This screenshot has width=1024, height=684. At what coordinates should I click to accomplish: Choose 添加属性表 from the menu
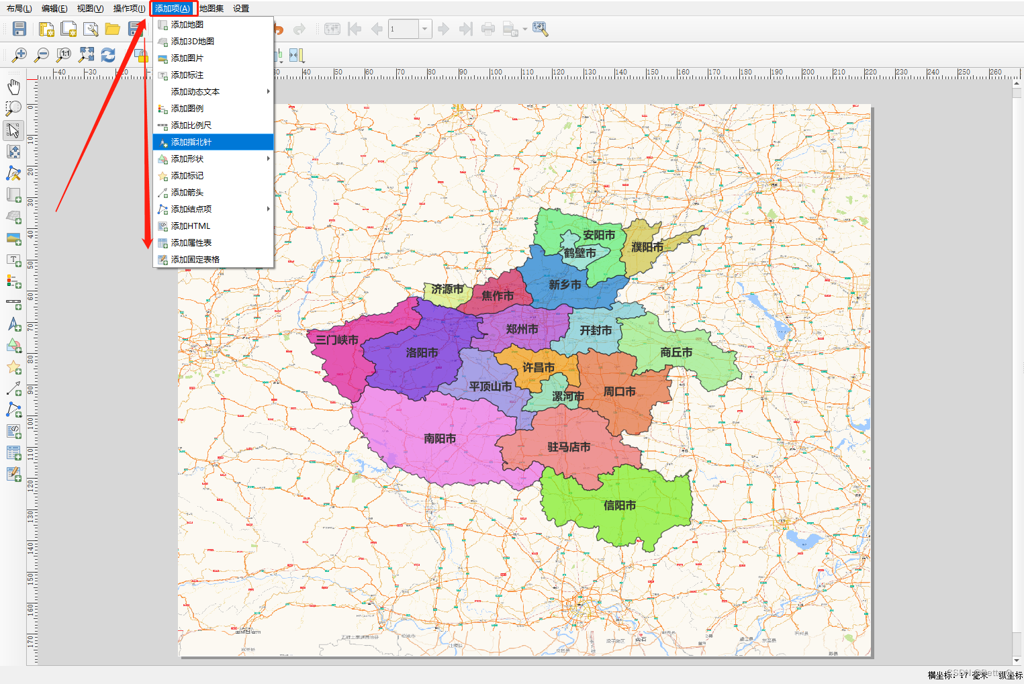213,242
